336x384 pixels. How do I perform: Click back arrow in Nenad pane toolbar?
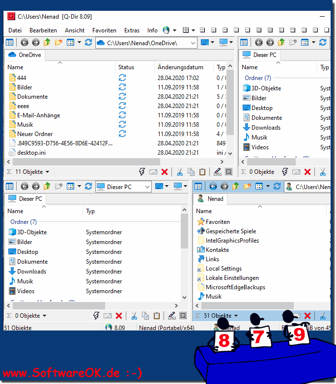[x=213, y=187]
